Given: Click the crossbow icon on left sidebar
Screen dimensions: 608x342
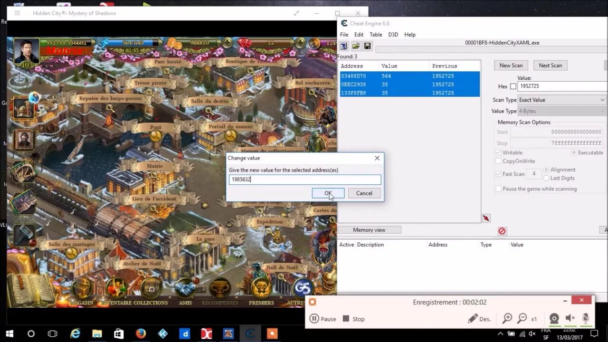Looking at the screenshot, I should 23,171.
